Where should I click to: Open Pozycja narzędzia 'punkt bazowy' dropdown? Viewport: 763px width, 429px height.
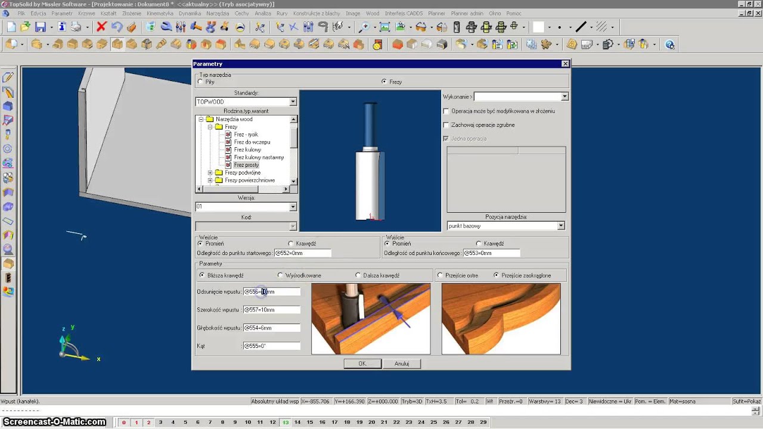[x=561, y=226]
